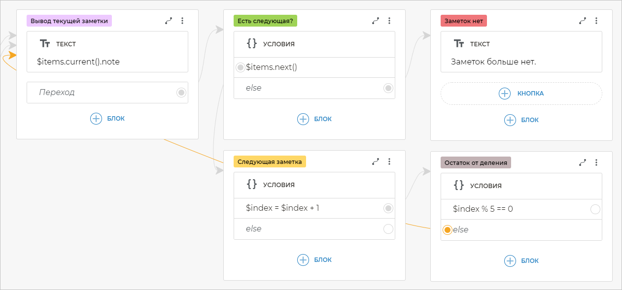Click connection icon on "Есть следующая?" card
The image size is (622, 290).
(376, 21)
